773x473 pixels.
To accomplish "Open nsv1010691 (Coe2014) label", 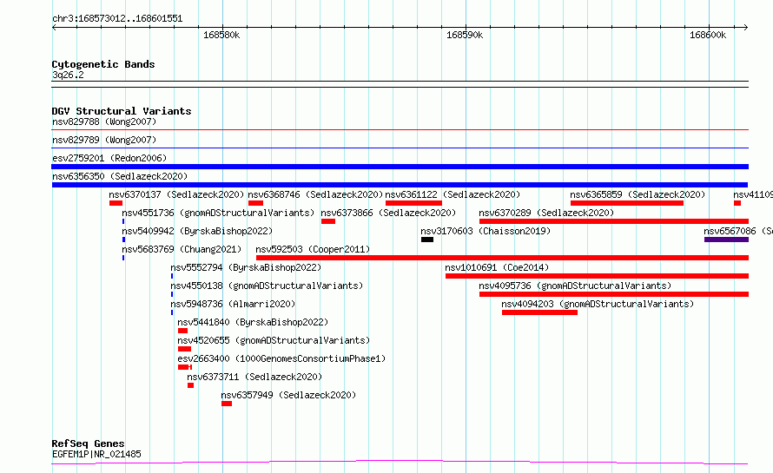I will coord(497,267).
